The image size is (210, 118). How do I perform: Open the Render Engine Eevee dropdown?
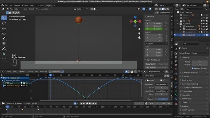point(200,53)
